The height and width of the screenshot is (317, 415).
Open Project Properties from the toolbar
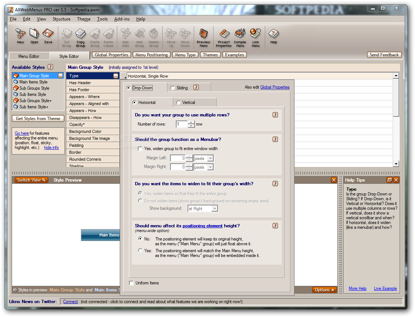click(x=224, y=38)
